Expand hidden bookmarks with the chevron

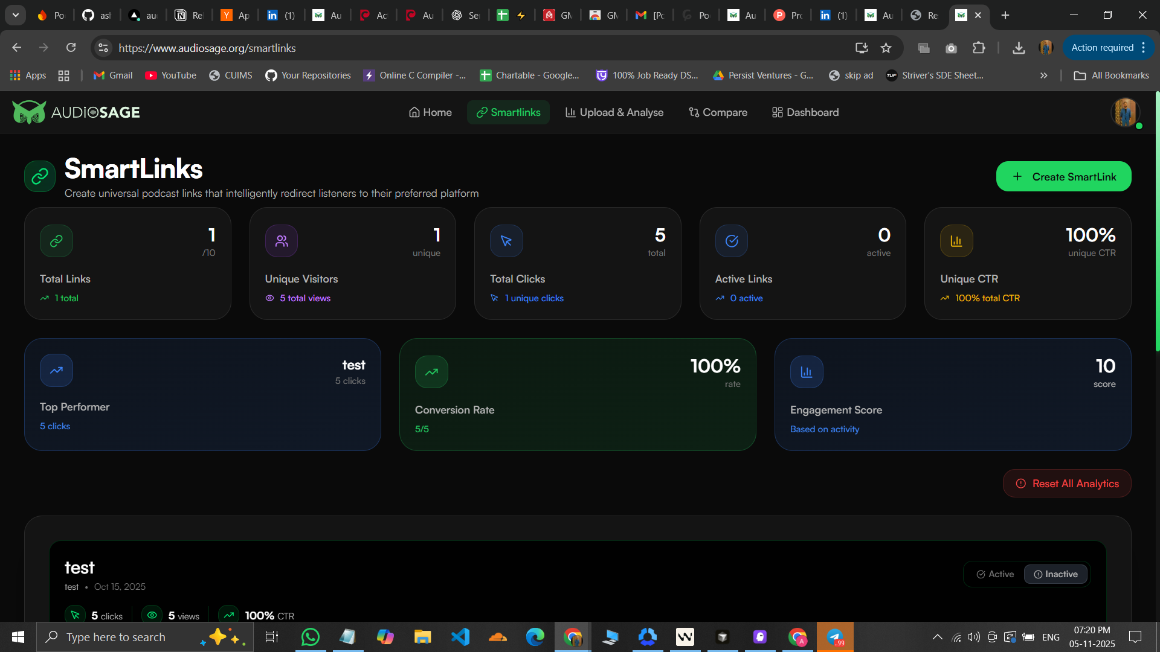(x=1043, y=75)
